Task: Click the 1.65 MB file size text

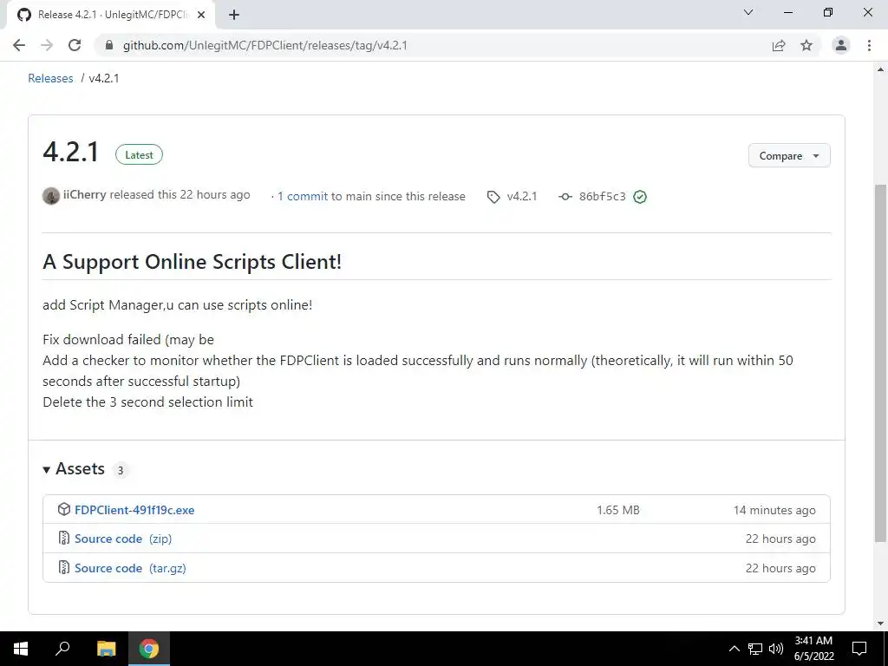Action: pyautogui.click(x=617, y=510)
